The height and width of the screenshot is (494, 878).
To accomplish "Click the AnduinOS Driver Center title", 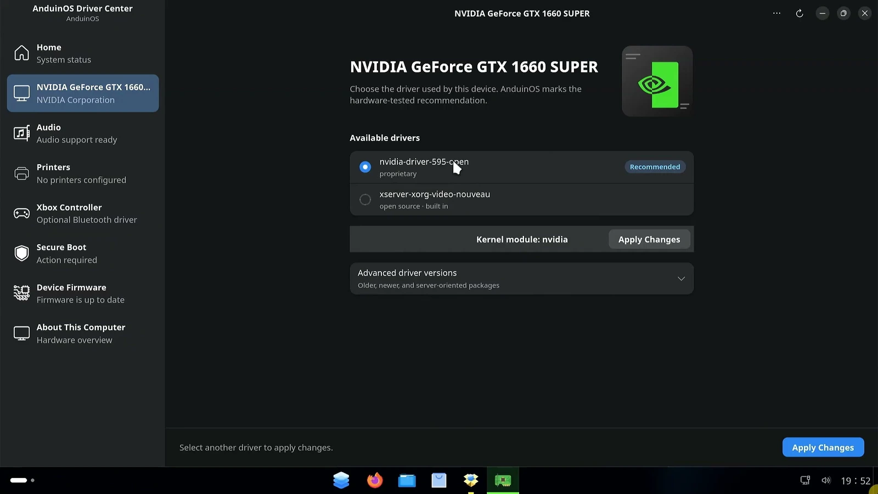I will coord(82,8).
